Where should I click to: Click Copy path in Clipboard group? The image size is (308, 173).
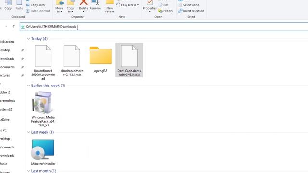tap(35, 5)
